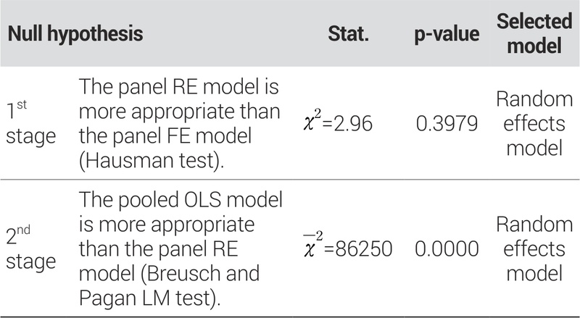Click the 'Null hypothesis' column header
Viewport: 580px width, 318px height.
click(75, 33)
